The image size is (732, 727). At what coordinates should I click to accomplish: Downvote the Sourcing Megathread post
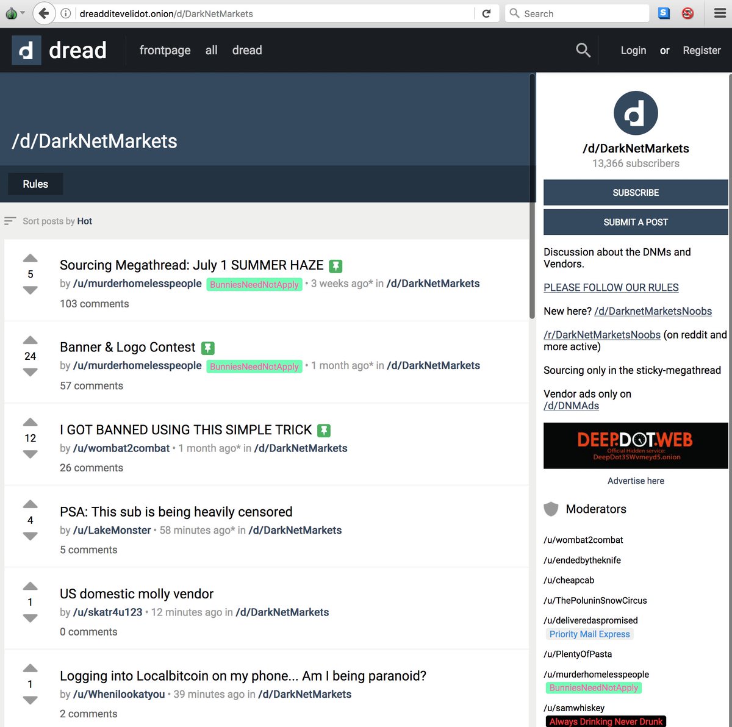pos(30,290)
